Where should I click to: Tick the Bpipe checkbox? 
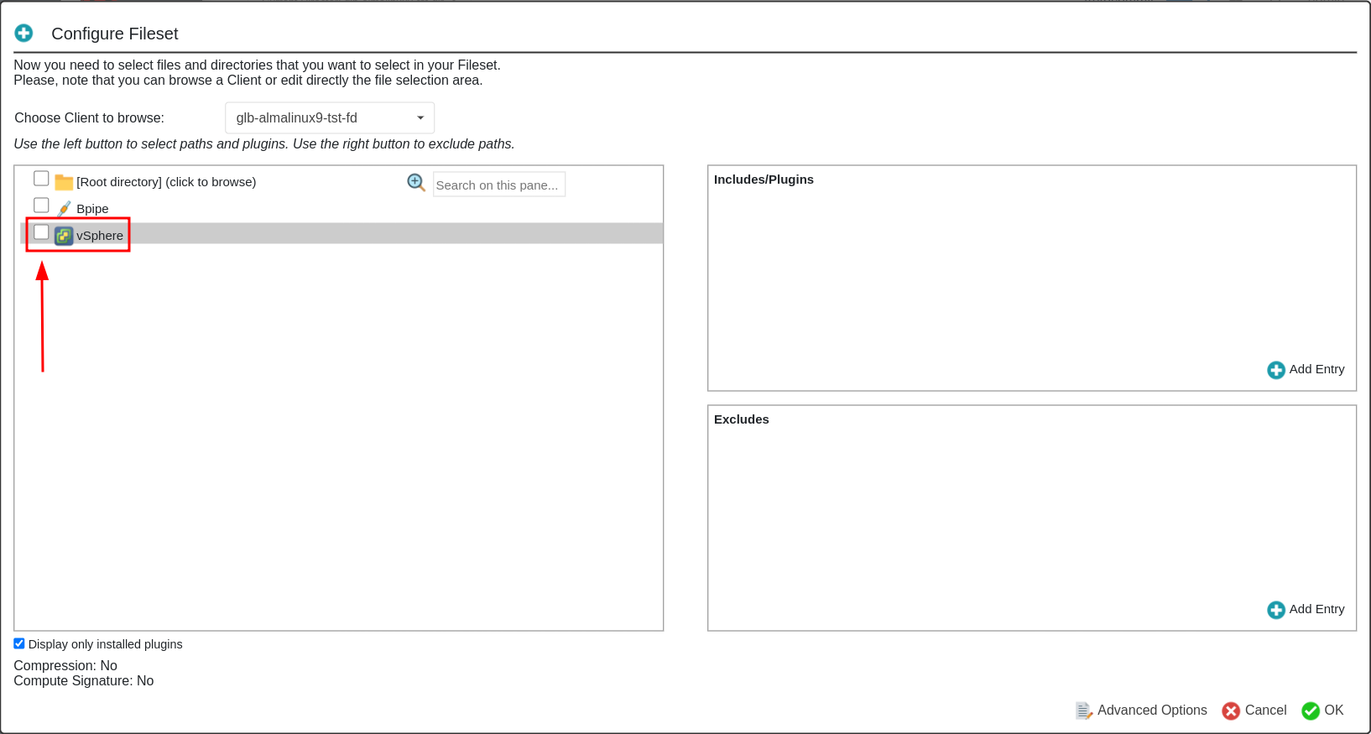[41, 206]
